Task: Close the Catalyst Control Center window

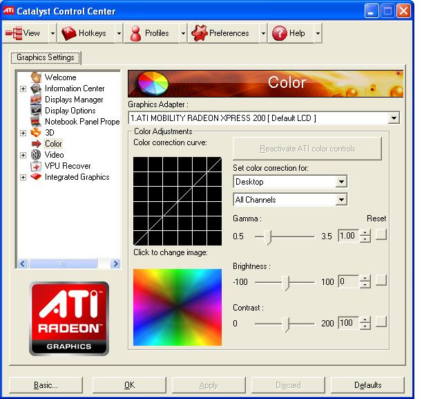Action: point(403,11)
